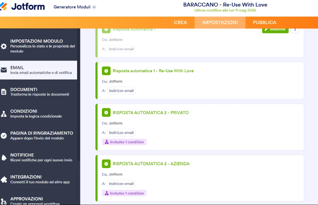The height and width of the screenshot is (205, 318).
Task: Click the document icon for Documenti
Action: [x=4, y=92]
